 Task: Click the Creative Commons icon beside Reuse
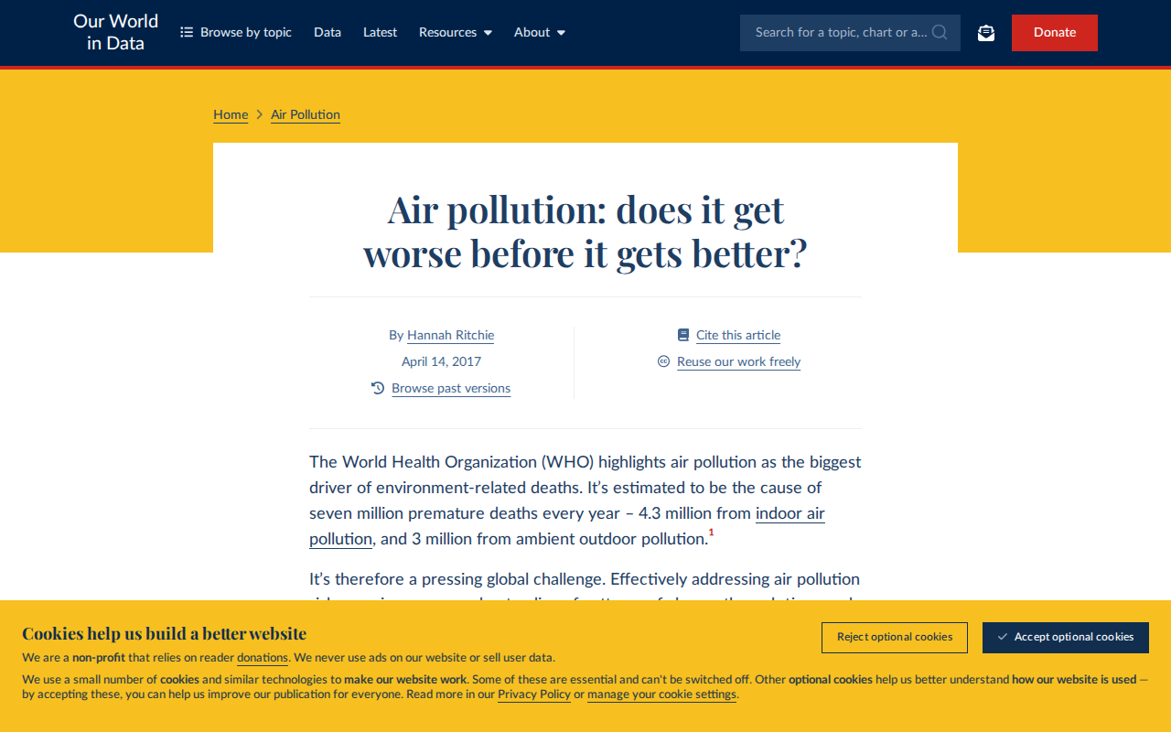(664, 361)
